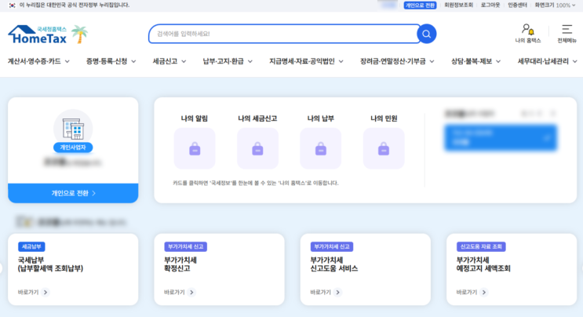Click the 나의 세금신고 heading
This screenshot has height=317, width=583.
tap(257, 118)
